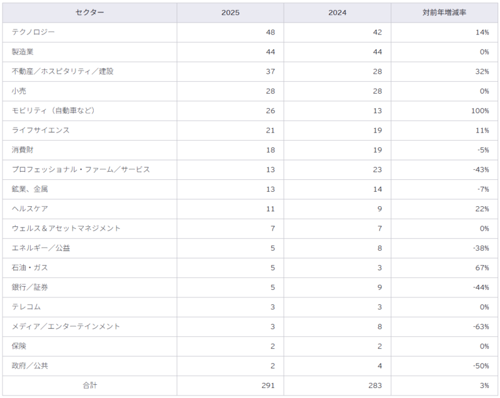Select the 製造業 sector cell
This screenshot has width=500, height=398.
[89, 52]
